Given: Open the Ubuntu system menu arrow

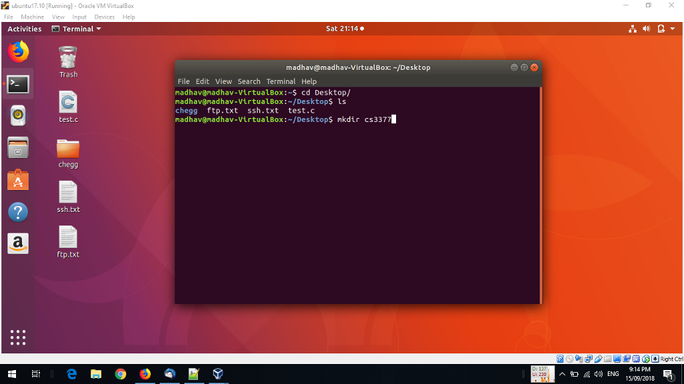Looking at the screenshot, I should (x=673, y=29).
